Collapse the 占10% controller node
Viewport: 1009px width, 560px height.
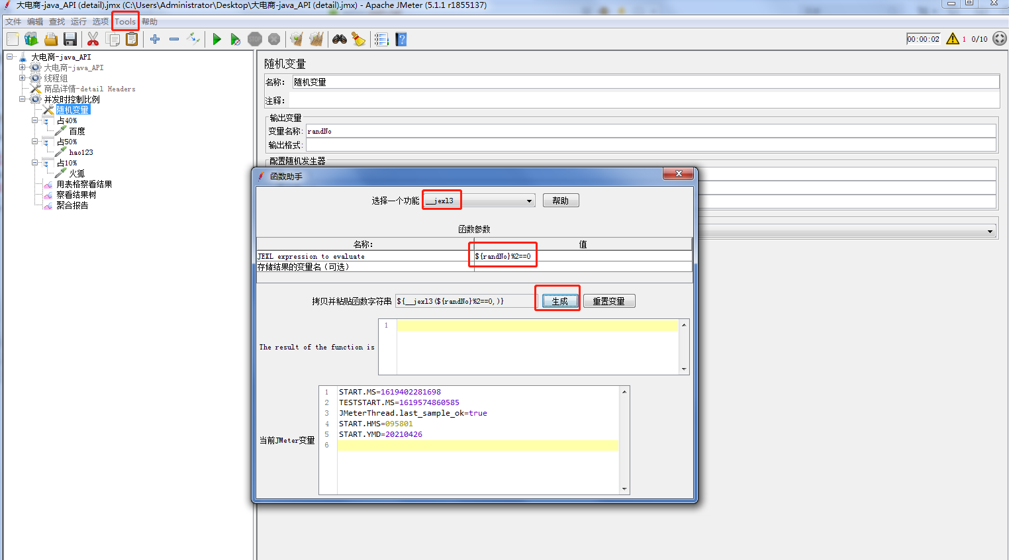35,163
